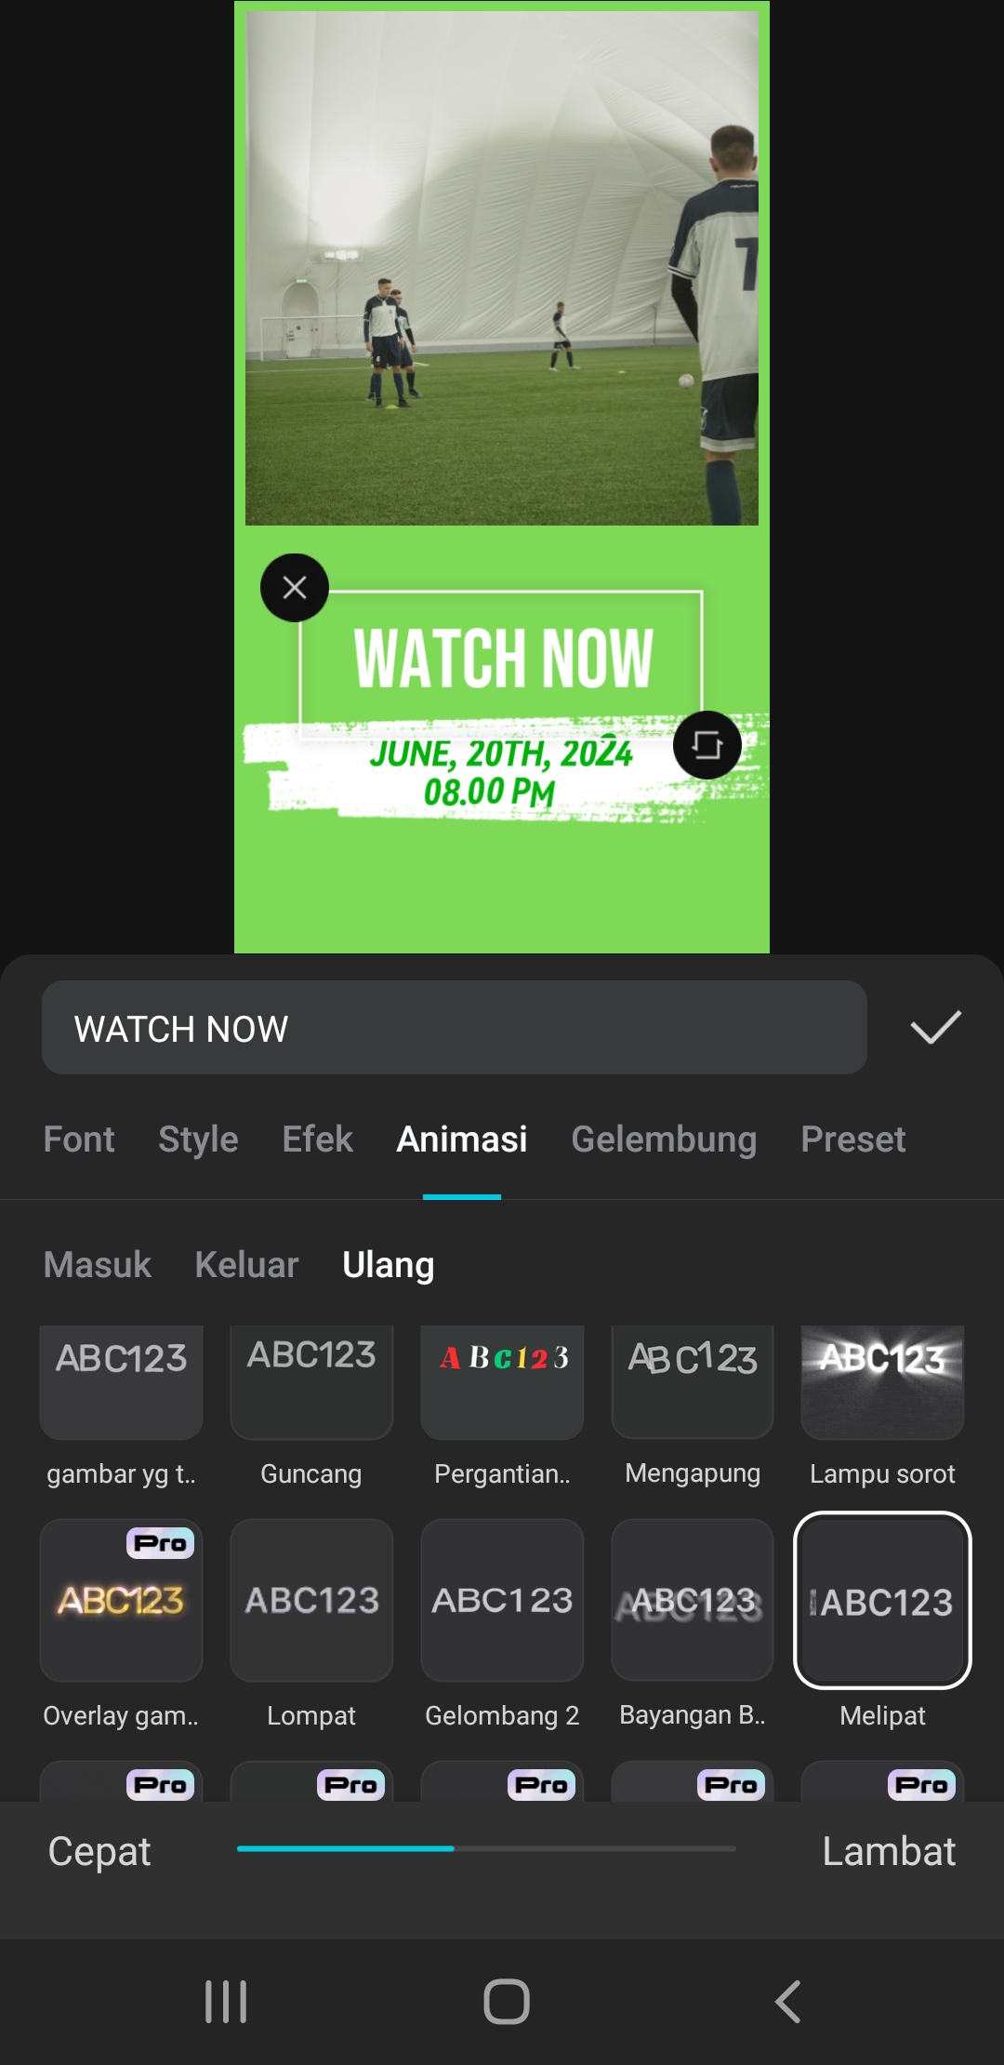Select the Masuk animation category

tap(98, 1265)
